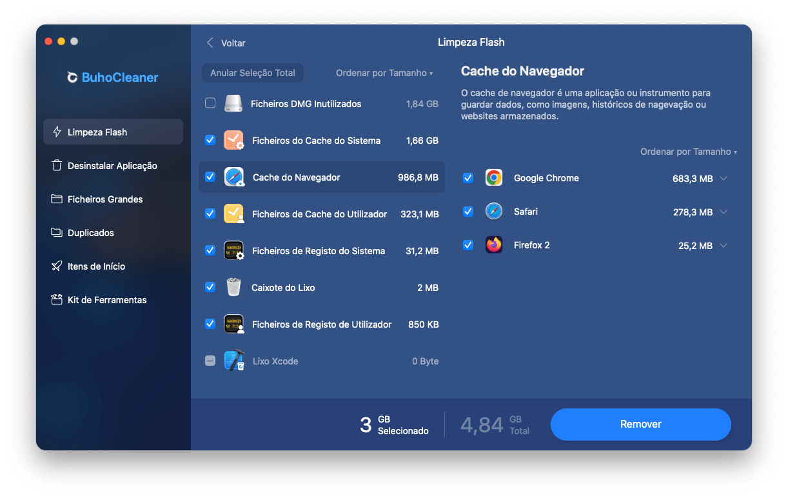This screenshot has width=788, height=498.
Task: Uncheck Ficheiros de Cache do Utilizador checkbox
Action: 210,214
